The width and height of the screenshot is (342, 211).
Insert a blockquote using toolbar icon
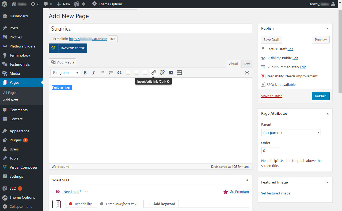point(119,73)
